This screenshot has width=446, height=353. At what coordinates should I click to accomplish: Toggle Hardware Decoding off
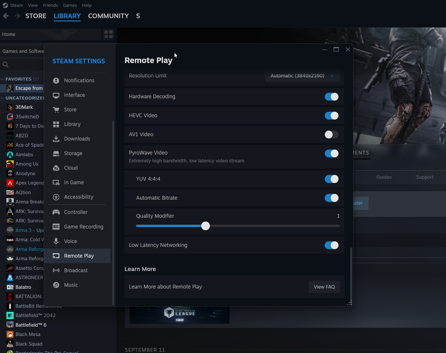[331, 97]
